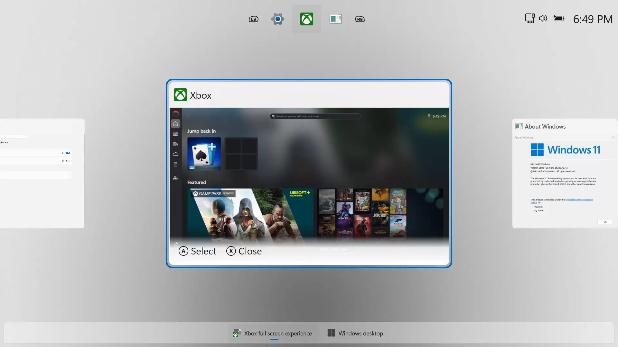Click the Xbox search bar

click(x=315, y=116)
